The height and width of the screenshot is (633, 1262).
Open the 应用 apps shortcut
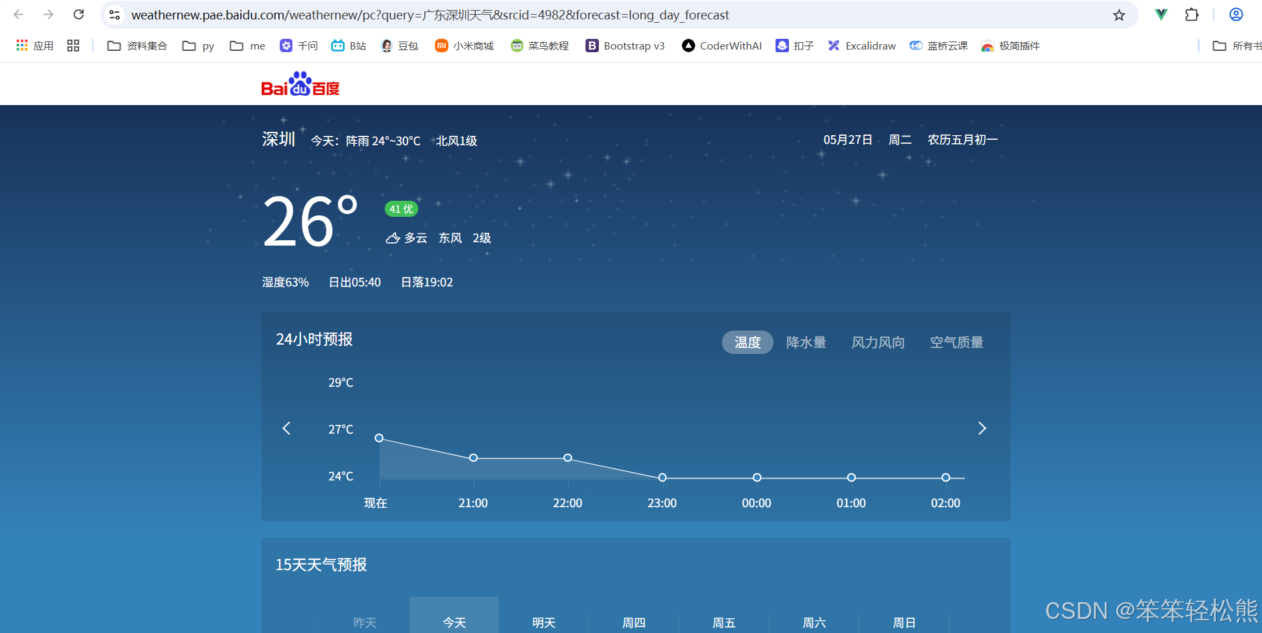click(x=35, y=46)
